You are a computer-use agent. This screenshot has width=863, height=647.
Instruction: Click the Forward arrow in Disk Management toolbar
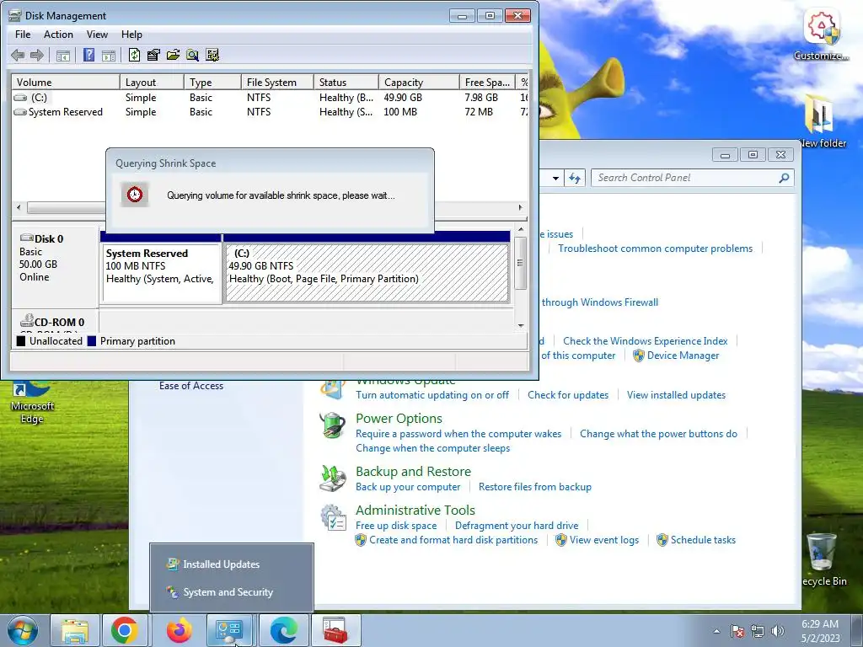[x=37, y=55]
